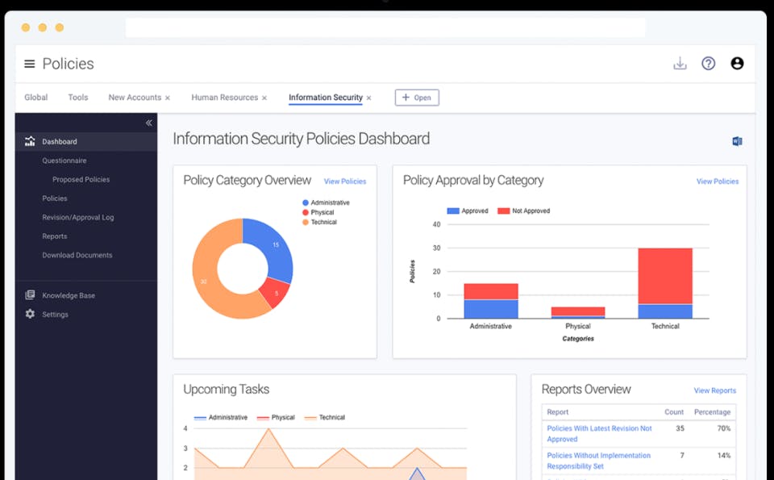
Task: Open Reports in the sidebar menu
Action: pyautogui.click(x=55, y=236)
